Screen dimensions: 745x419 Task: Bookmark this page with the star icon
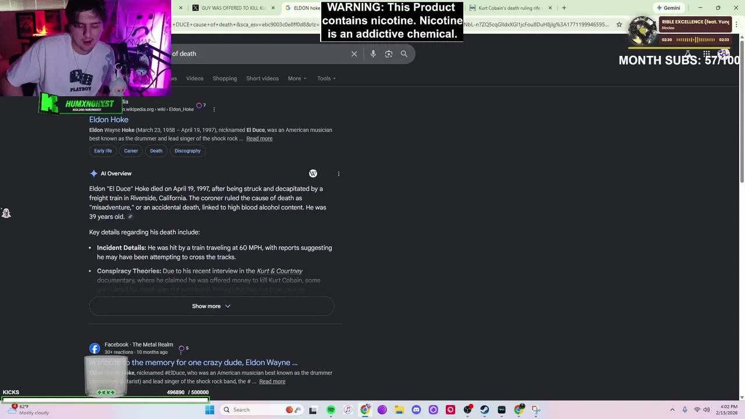pos(619,24)
